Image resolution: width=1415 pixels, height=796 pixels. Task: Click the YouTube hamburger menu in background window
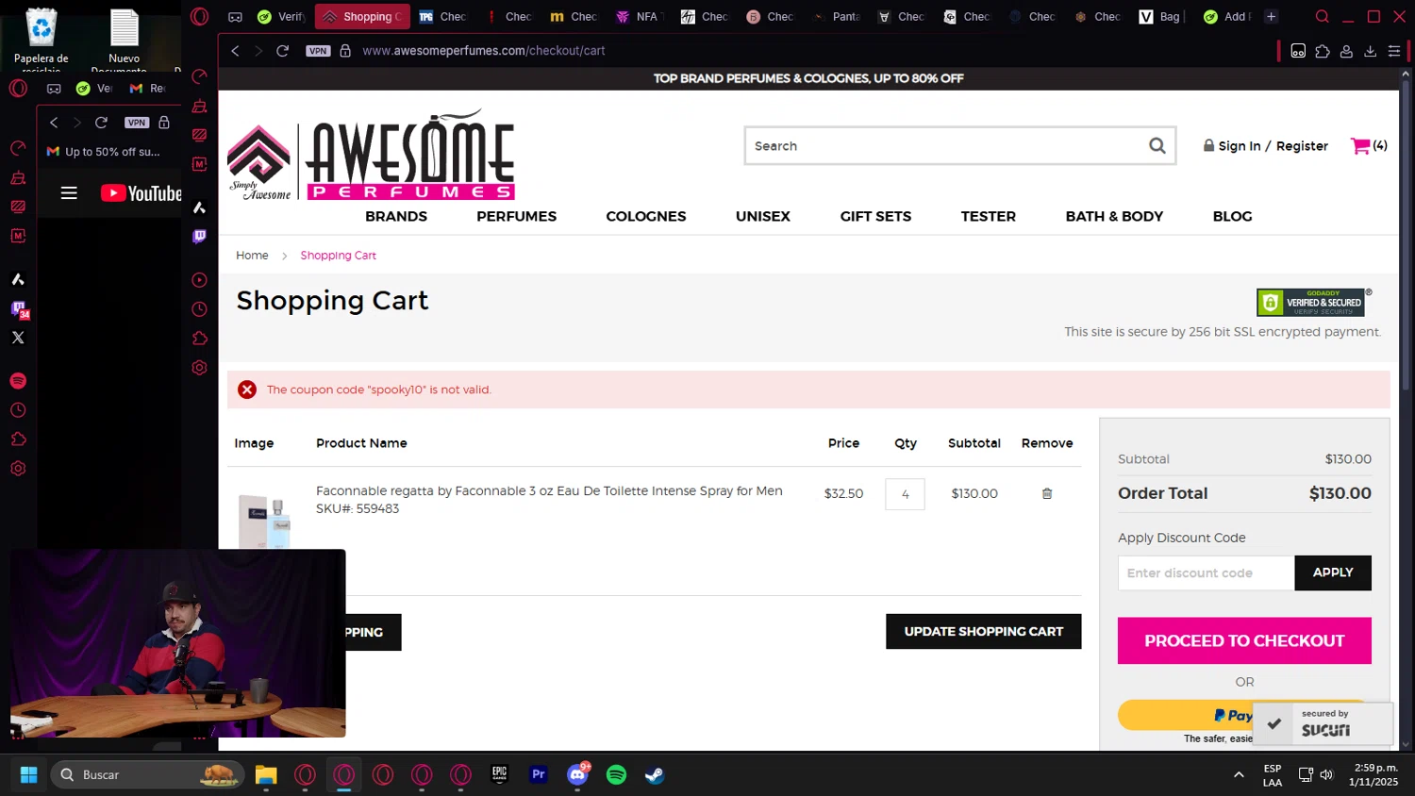[x=69, y=192]
